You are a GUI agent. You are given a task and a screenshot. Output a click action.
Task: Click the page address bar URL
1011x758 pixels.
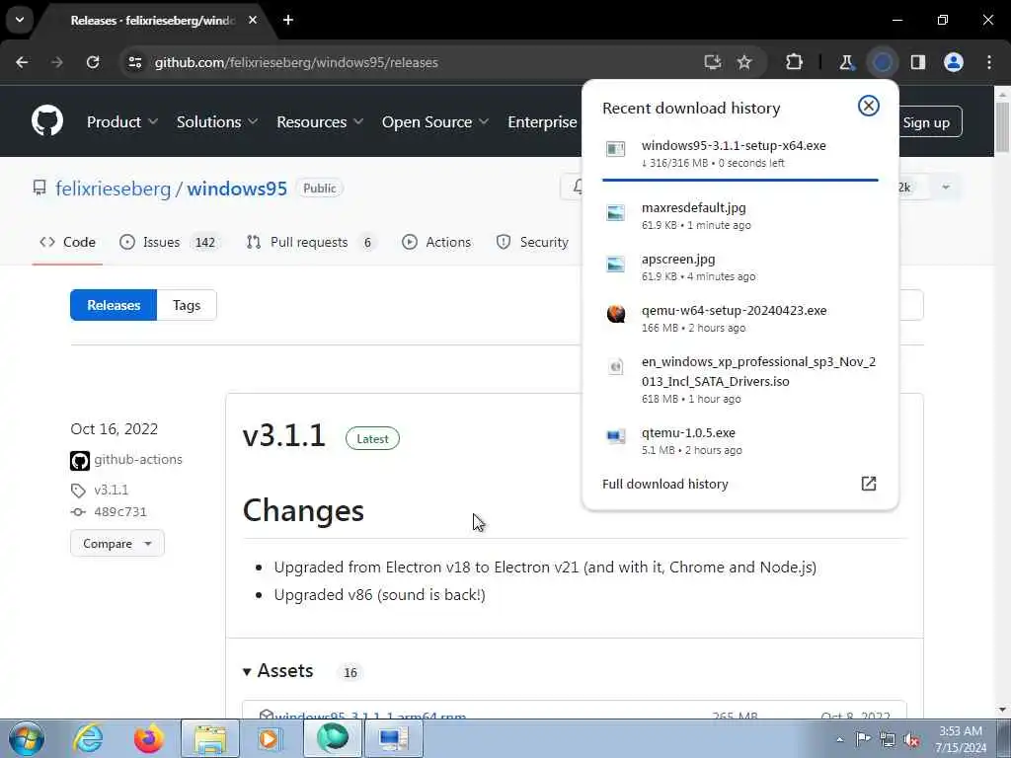click(296, 62)
